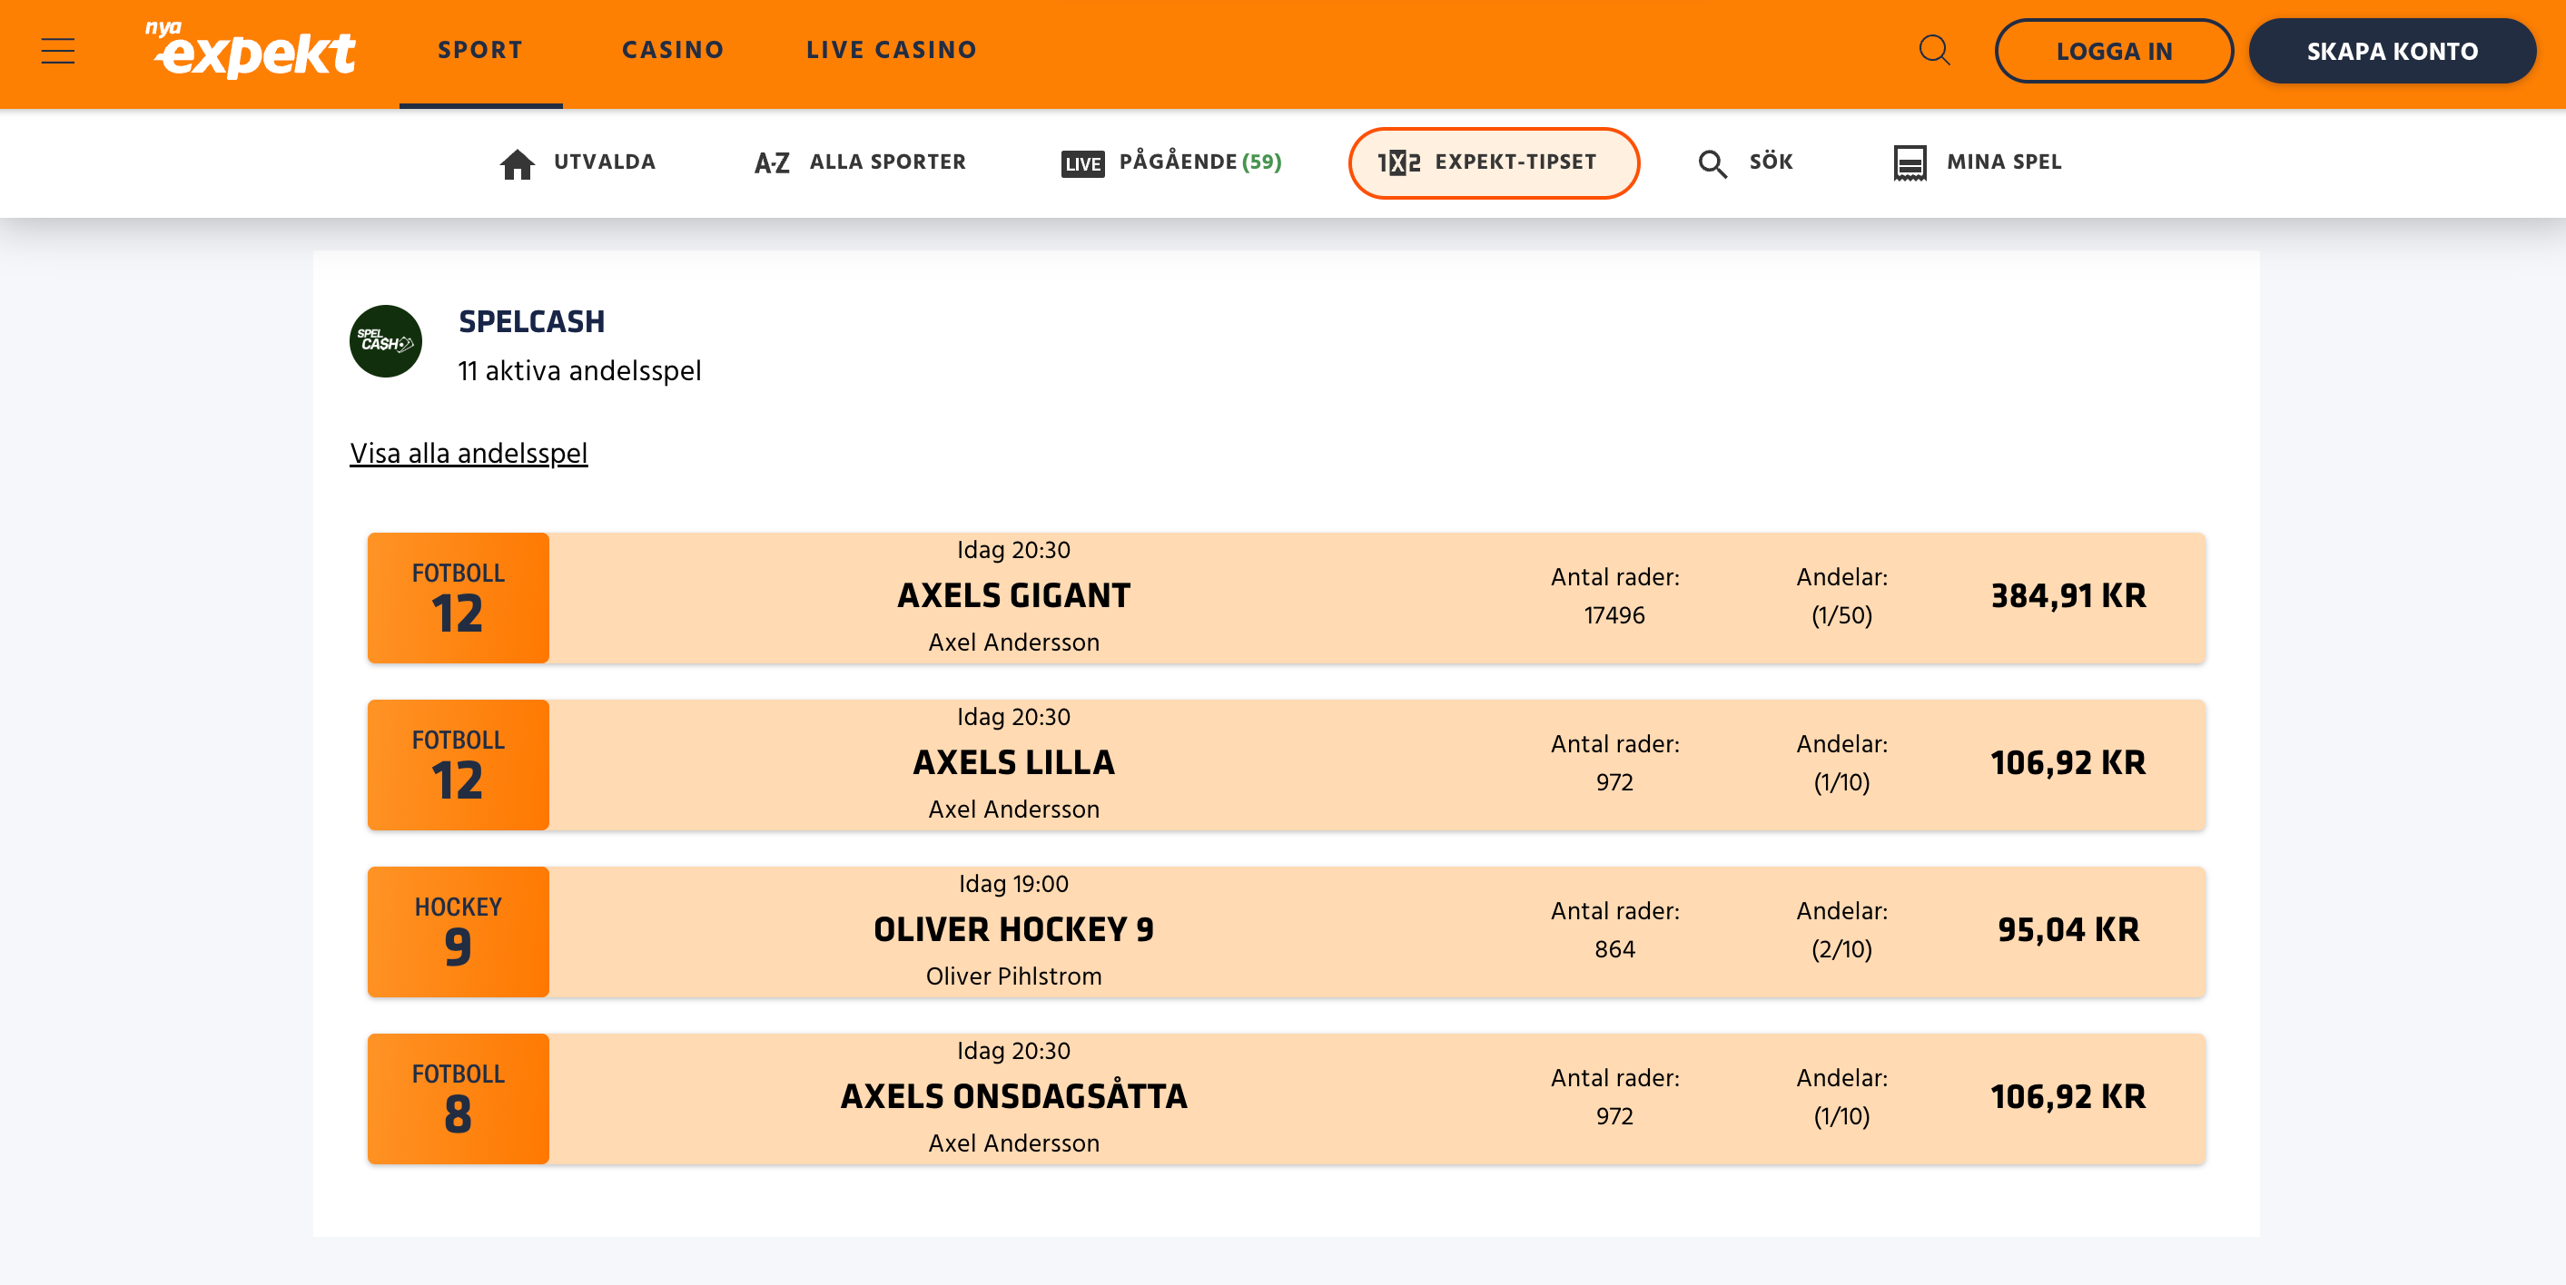The image size is (2566, 1285).
Task: Select the Sport tab
Action: [480, 50]
